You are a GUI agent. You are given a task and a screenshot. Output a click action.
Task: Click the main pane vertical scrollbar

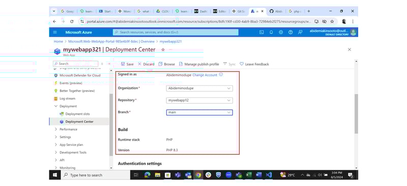tap(356, 114)
